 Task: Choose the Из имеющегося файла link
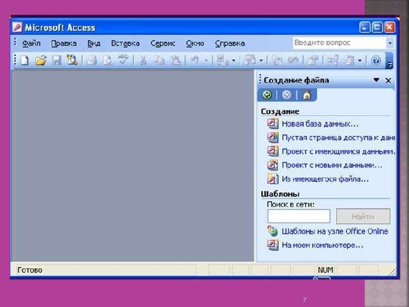pos(325,179)
